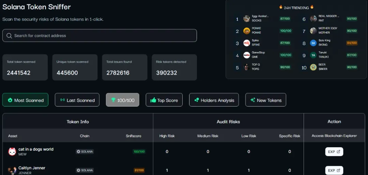Click the Total issues found card

click(x=125, y=67)
